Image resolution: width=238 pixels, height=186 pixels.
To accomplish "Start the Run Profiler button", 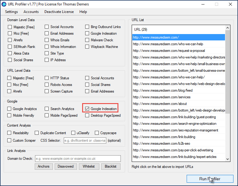I will [x=210, y=179].
